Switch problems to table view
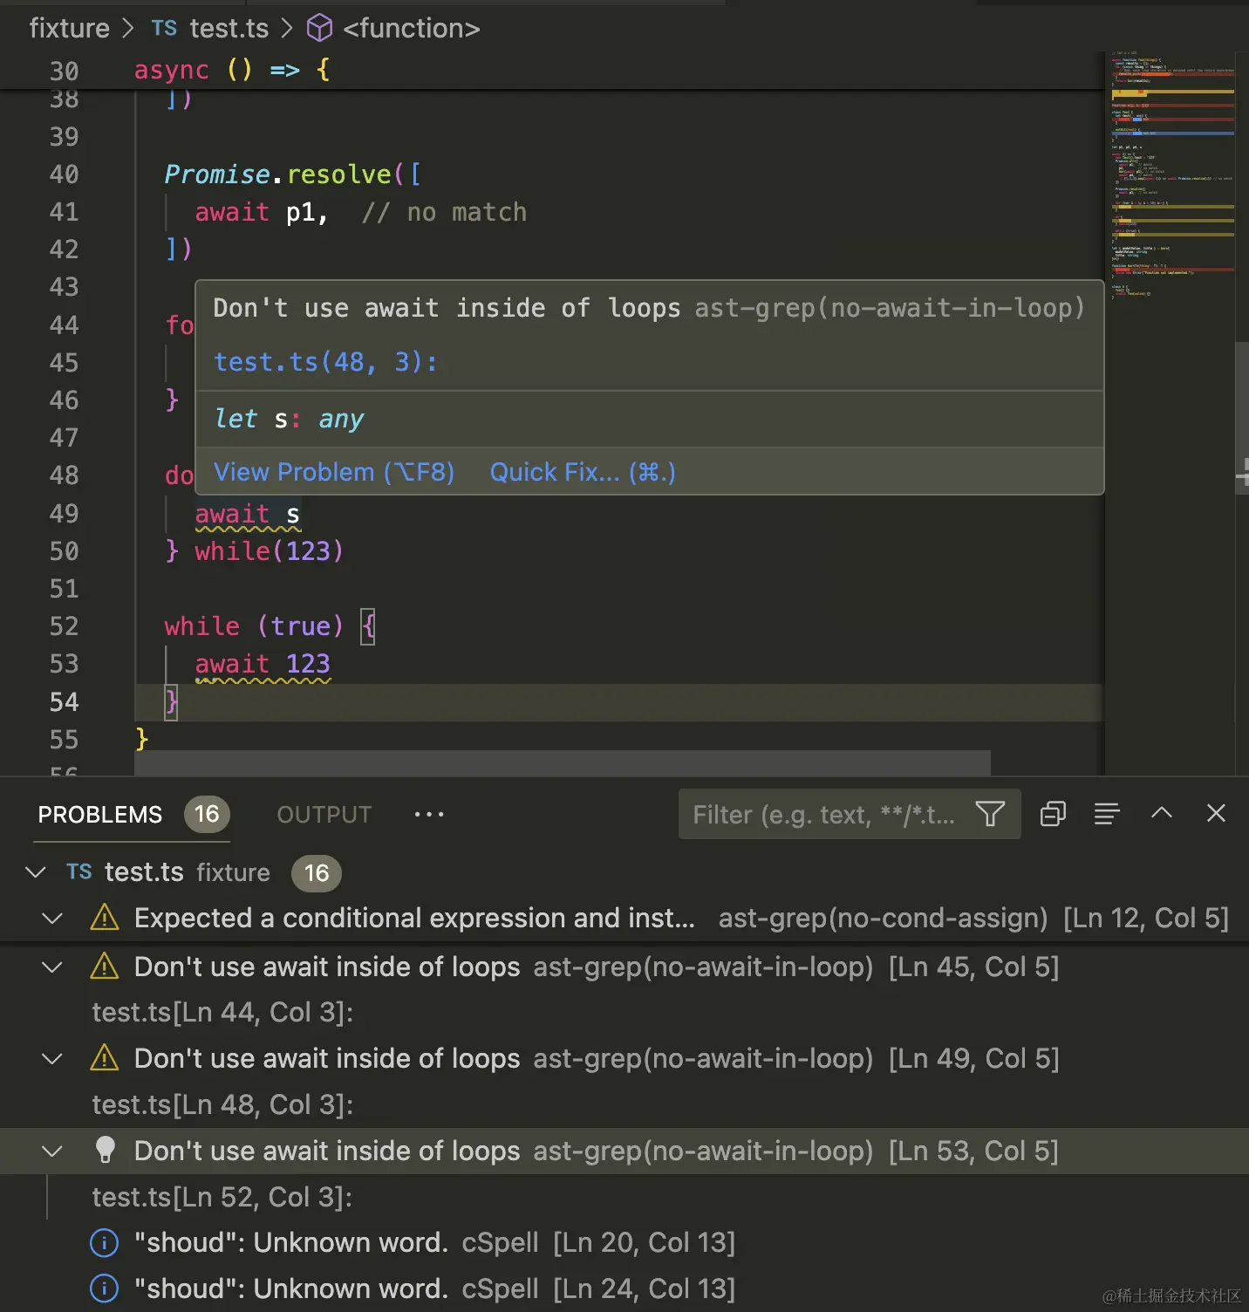 1107,814
